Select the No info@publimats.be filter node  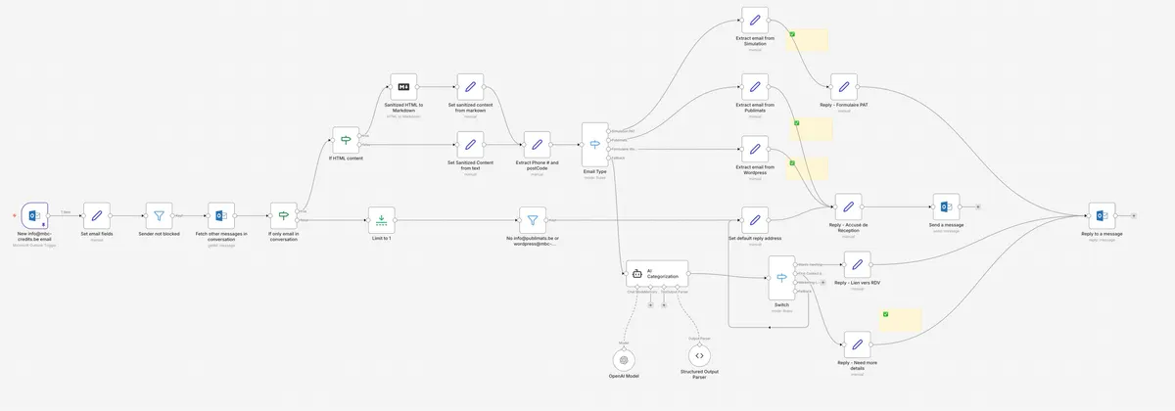(x=532, y=220)
